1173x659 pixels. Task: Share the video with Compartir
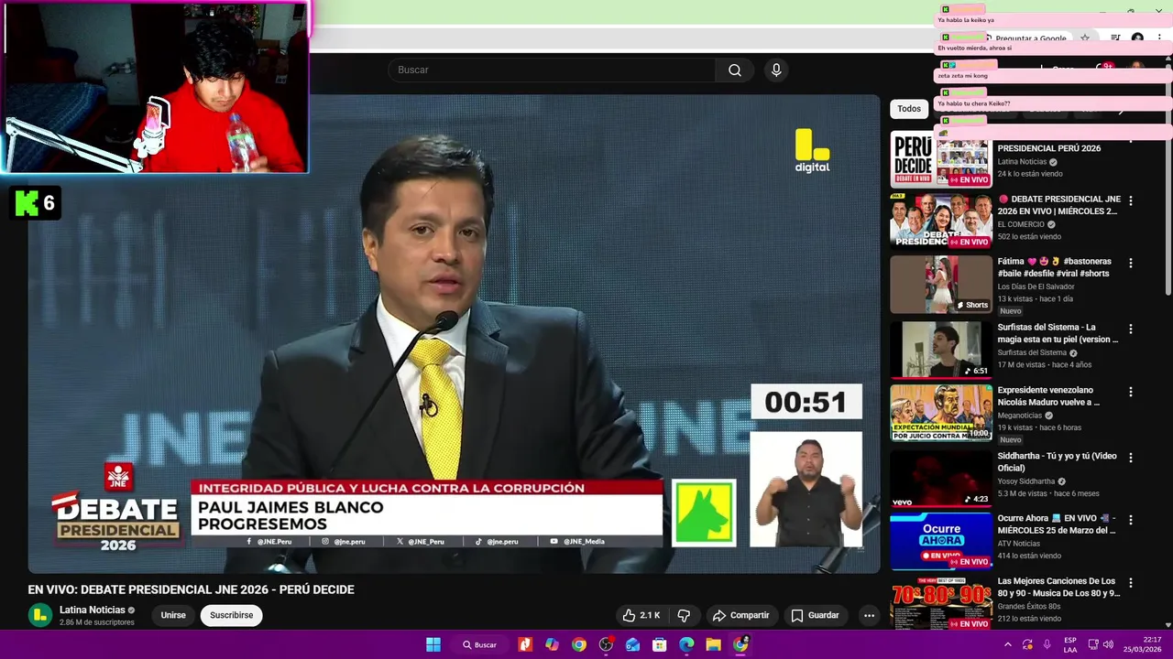pos(740,615)
